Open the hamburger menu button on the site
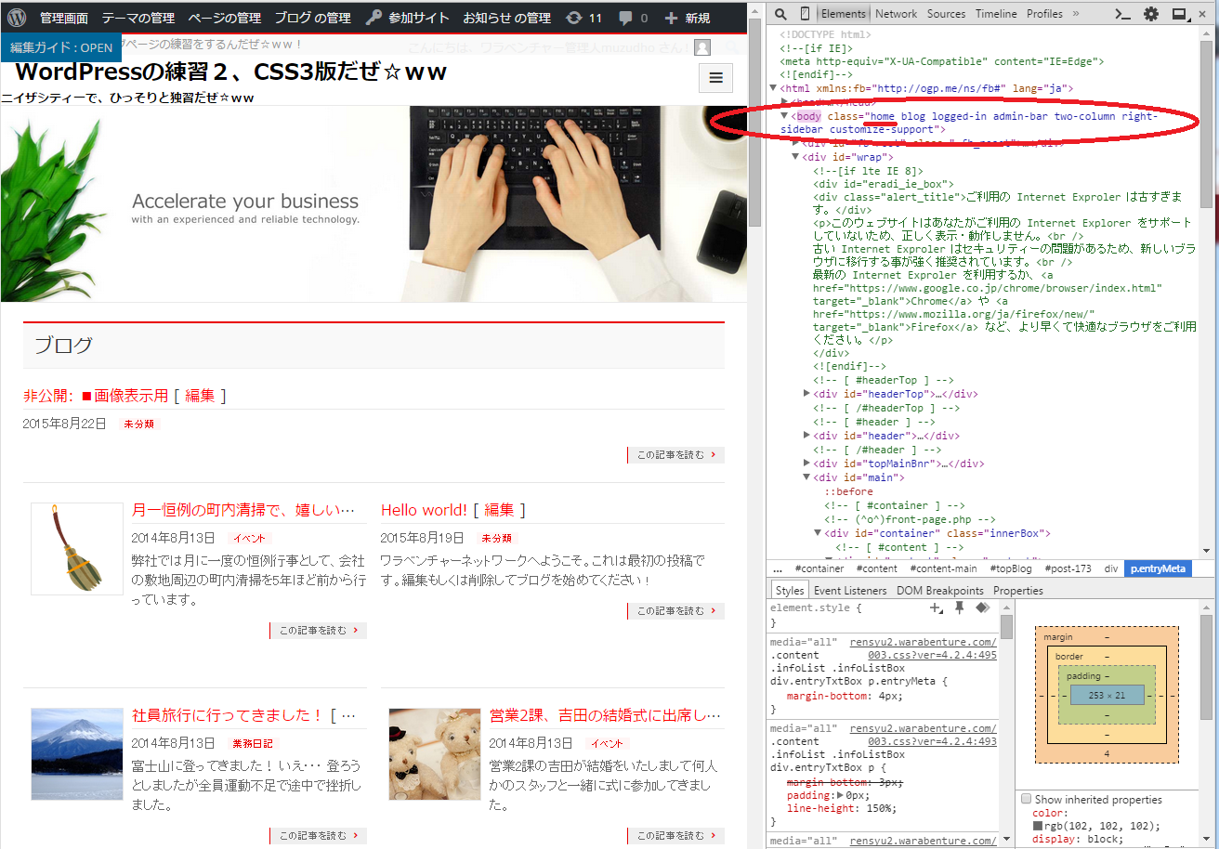1219x849 pixels. [x=715, y=78]
